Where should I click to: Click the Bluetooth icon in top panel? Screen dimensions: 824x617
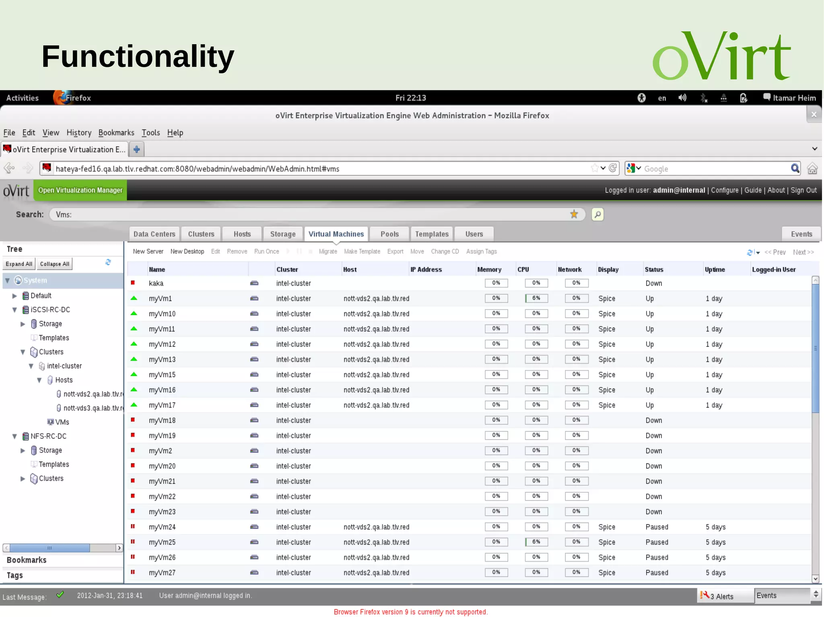[704, 98]
